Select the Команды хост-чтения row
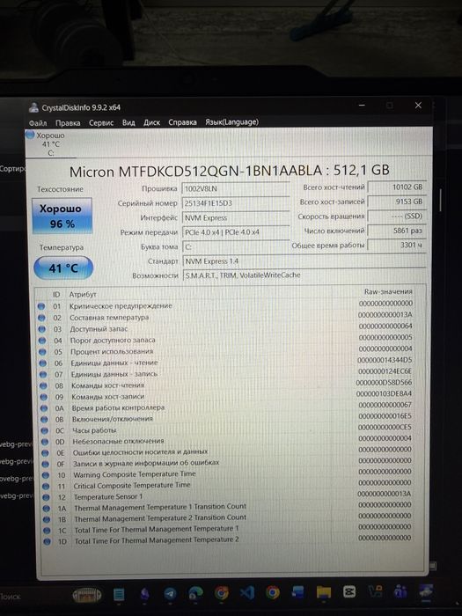This screenshot has width=462, height=616. 226,385
